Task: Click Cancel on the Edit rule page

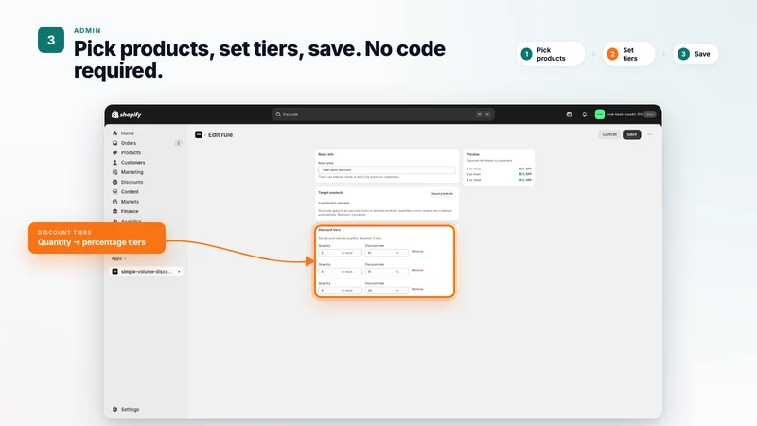Action: point(609,134)
